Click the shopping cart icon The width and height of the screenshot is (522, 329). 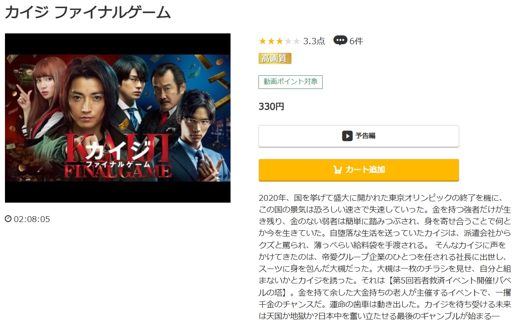pos(337,170)
